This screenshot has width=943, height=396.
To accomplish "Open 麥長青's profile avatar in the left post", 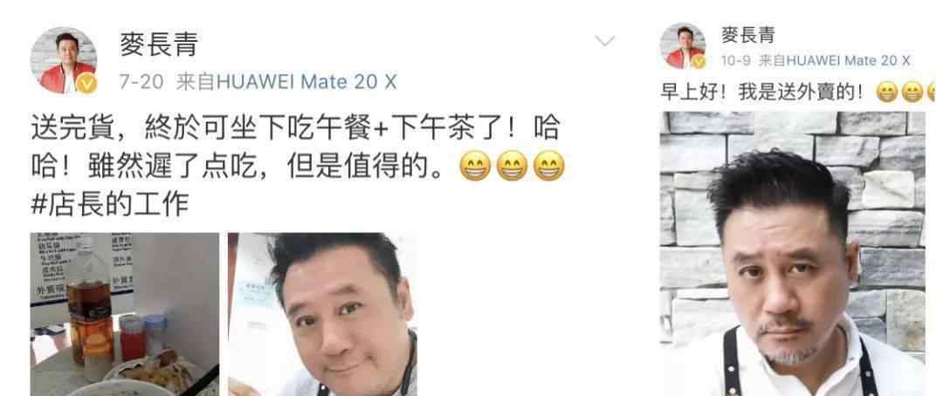I will (64, 61).
